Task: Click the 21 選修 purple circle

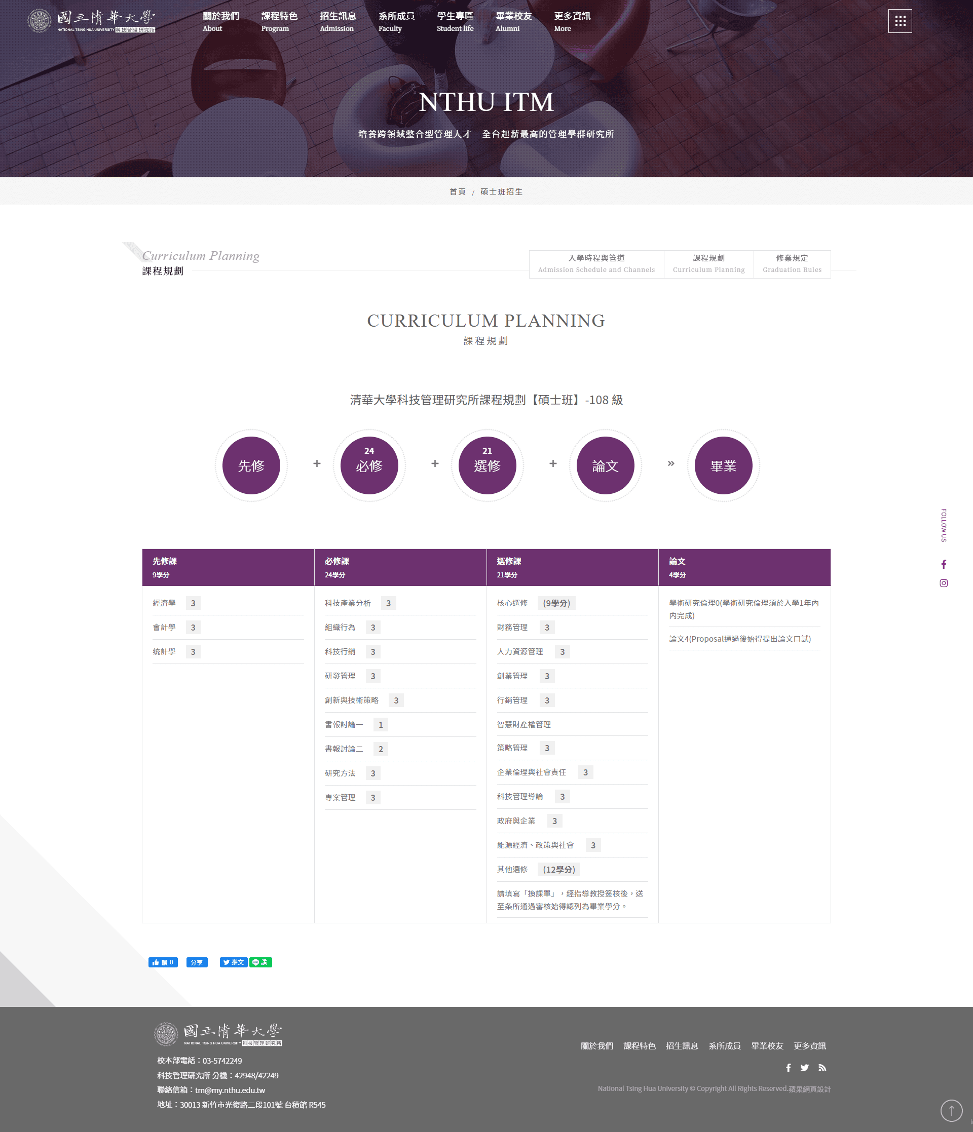Action: (x=487, y=465)
